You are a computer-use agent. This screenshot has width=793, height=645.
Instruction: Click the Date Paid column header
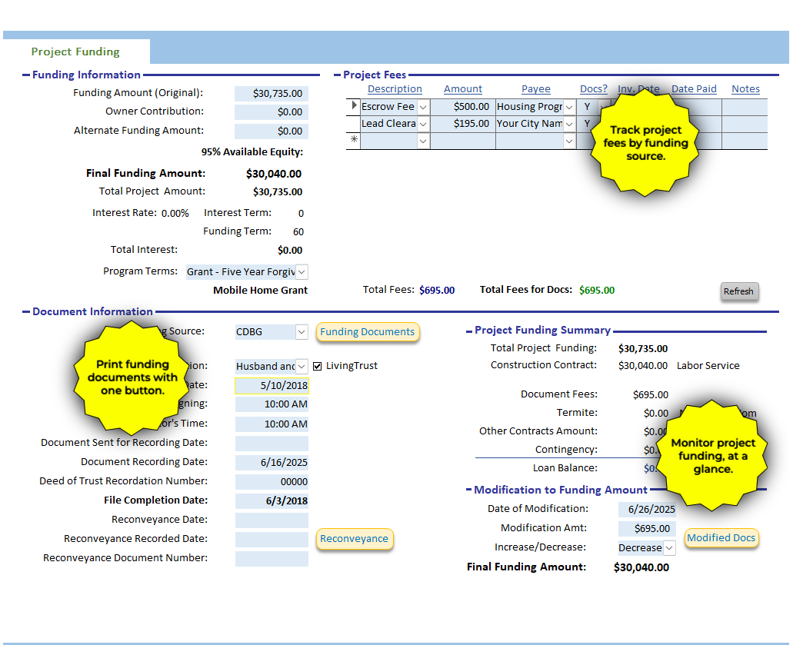click(x=694, y=89)
